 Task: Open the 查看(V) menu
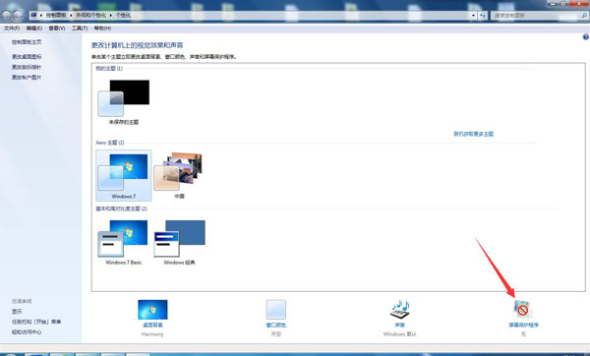point(57,29)
